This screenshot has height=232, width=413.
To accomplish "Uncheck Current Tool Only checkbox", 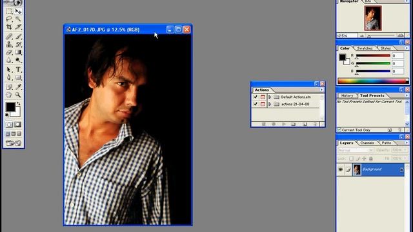I will pos(339,130).
